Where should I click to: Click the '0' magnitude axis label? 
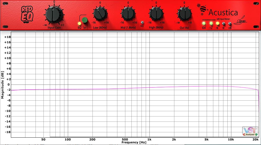[9, 85]
